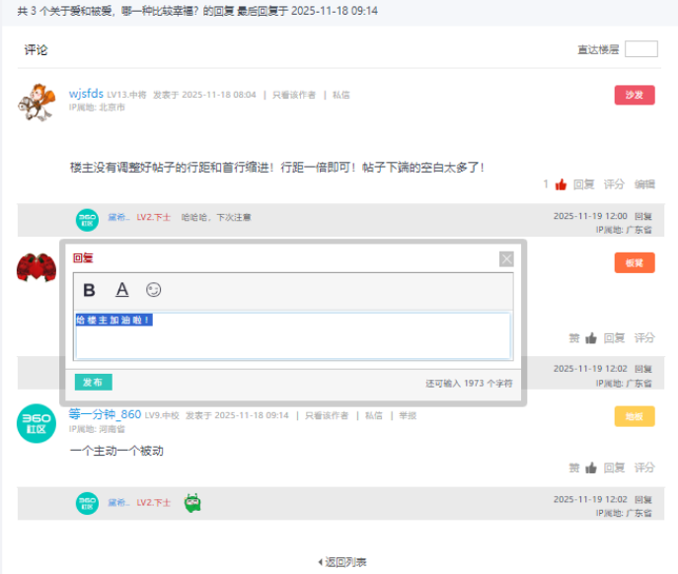The height and width of the screenshot is (574, 678).
Task: Open the font color tool
Action: click(x=122, y=290)
